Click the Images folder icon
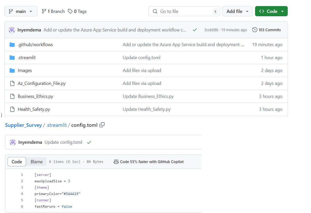 click(12, 70)
